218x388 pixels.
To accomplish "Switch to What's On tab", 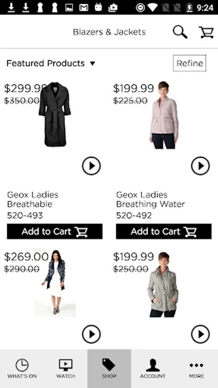I will point(22,369).
